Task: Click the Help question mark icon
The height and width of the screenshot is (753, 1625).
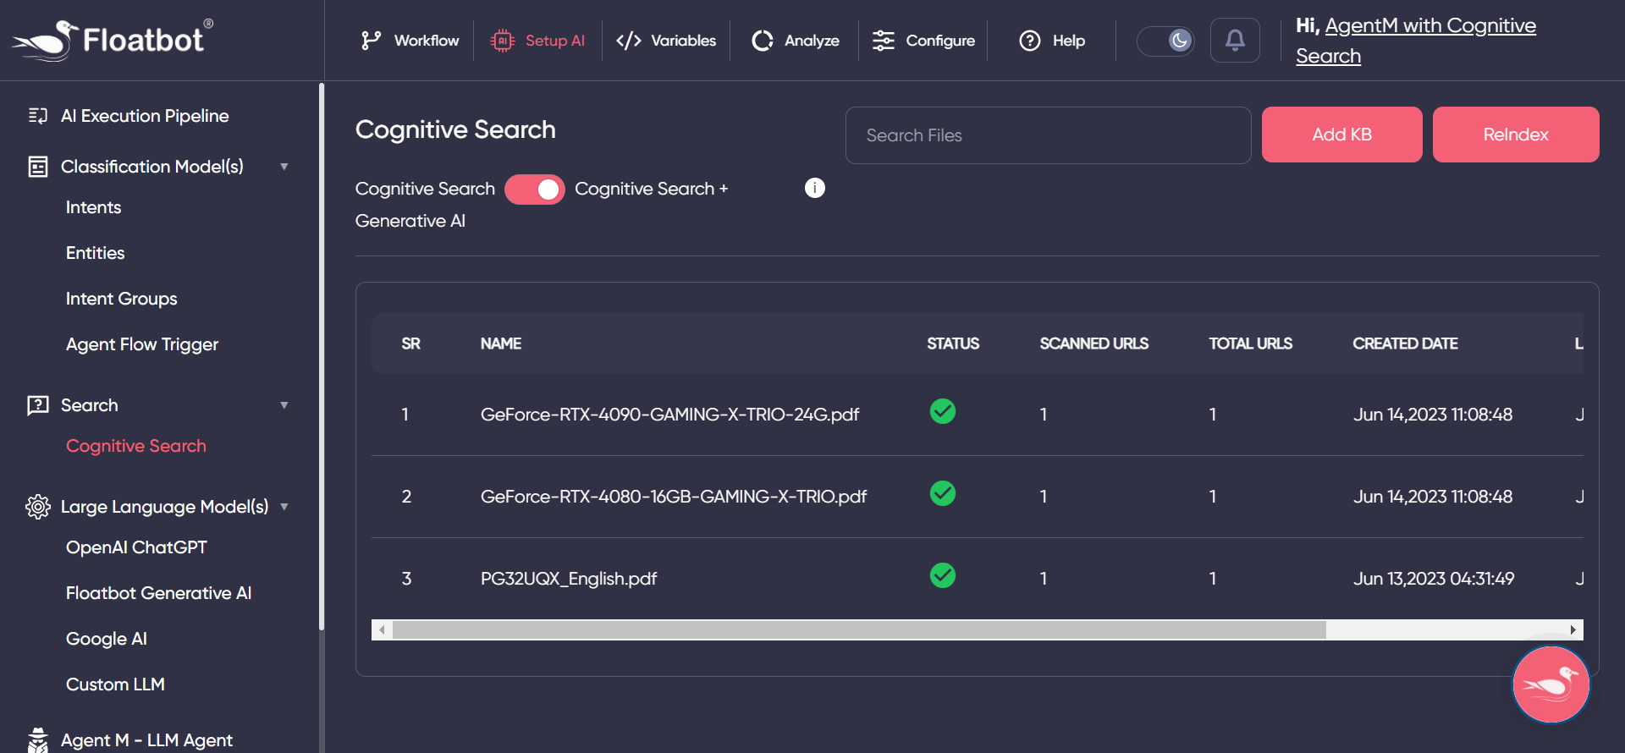Action: click(x=1030, y=41)
